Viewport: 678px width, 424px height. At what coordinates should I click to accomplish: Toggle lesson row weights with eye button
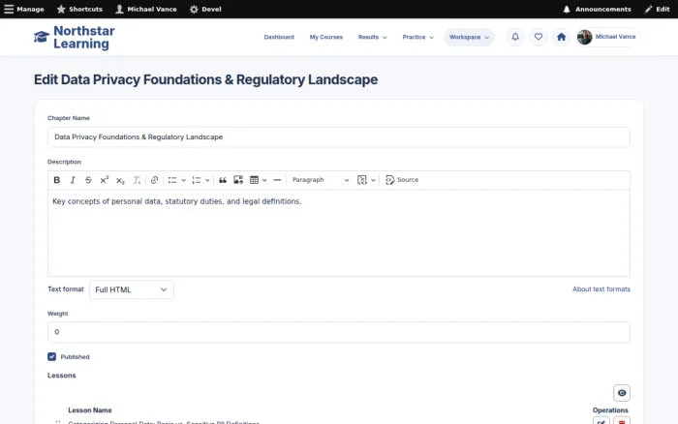(x=622, y=393)
